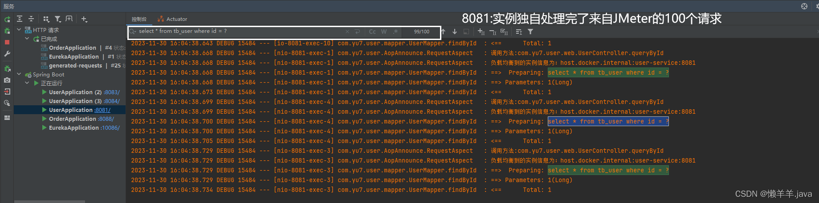The width and height of the screenshot is (819, 203).
Task: Clear the search text with X
Action: point(347,32)
